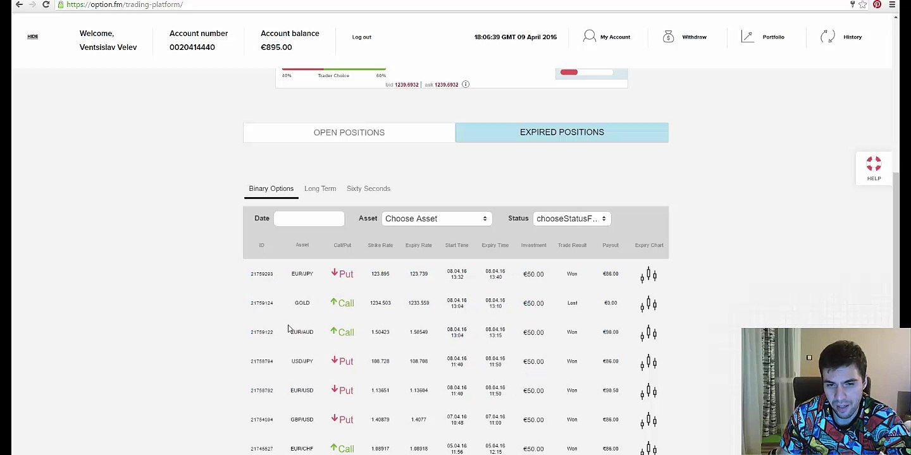Open expiry chart for the GBP/USD trade

click(x=648, y=420)
